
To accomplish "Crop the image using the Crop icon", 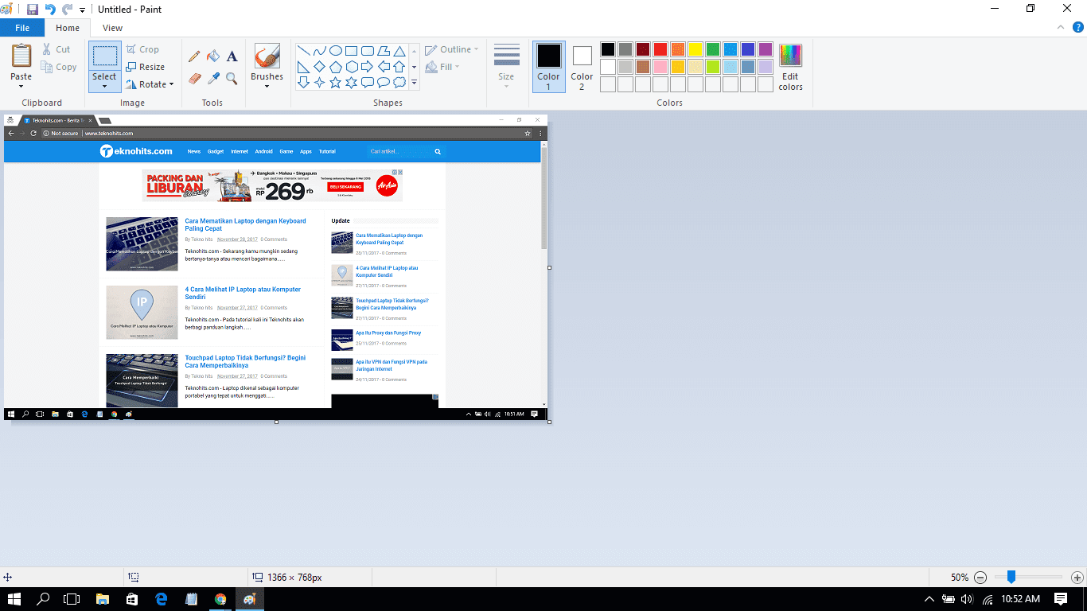I will click(x=143, y=49).
